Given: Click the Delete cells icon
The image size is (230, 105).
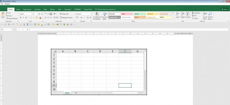Looking at the screenshot, I should point(183,16).
